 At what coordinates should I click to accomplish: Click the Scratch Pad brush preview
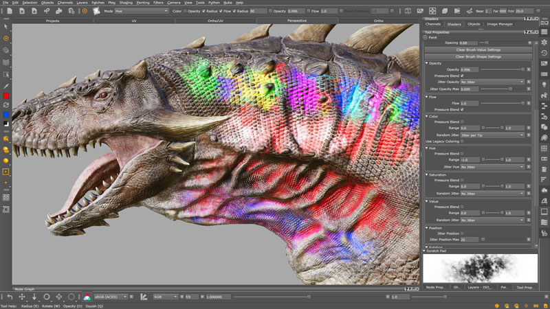[480, 268]
